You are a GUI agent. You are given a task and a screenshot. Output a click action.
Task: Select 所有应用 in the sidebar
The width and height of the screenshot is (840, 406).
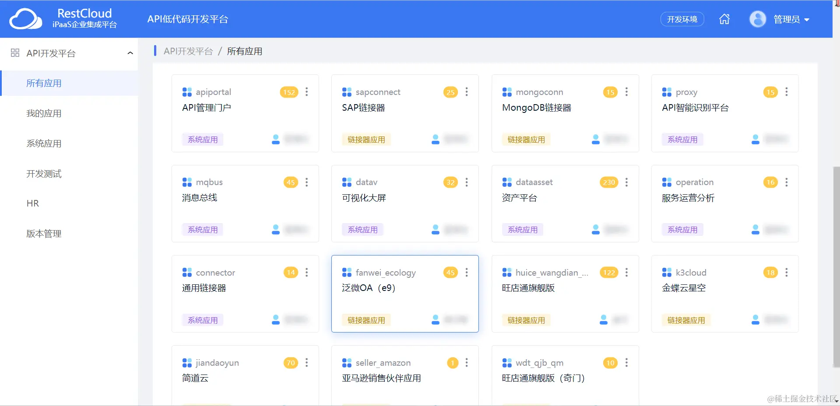[x=69, y=83]
